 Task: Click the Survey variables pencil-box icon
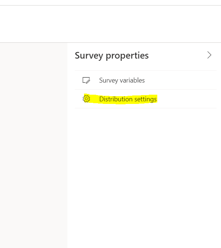86,80
